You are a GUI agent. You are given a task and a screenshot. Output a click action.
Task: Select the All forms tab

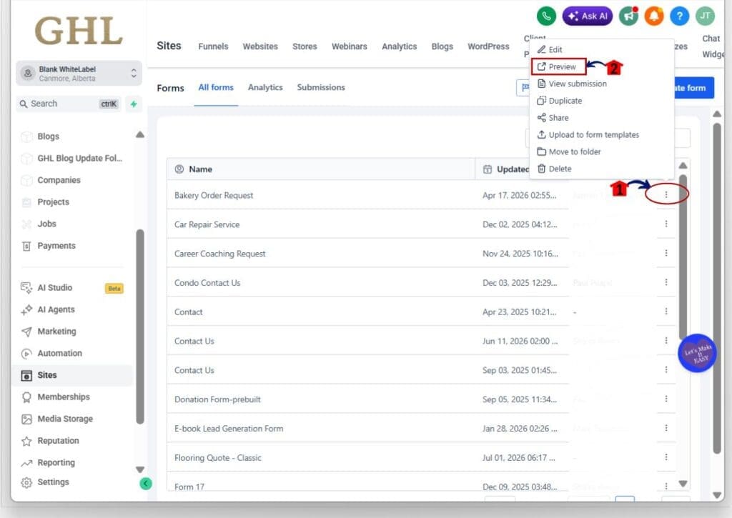(x=216, y=88)
